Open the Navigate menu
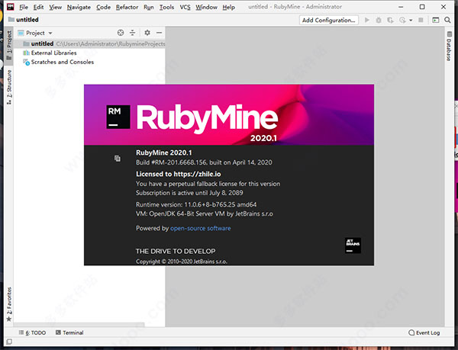Viewport: 458px width, 350px height. [79, 8]
